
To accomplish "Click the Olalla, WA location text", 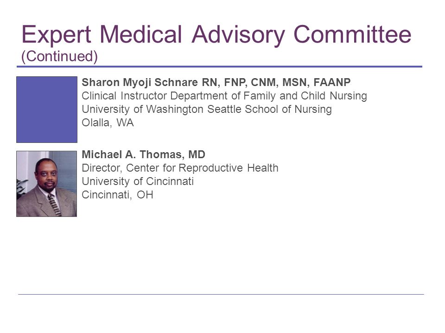I will [x=108, y=123].
